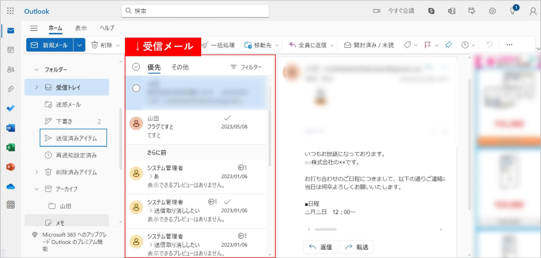541x258 pixels.
Task: Tick the selection circle on highlighted message
Action: coord(136,88)
